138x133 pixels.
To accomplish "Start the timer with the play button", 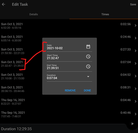I will [132, 124].
